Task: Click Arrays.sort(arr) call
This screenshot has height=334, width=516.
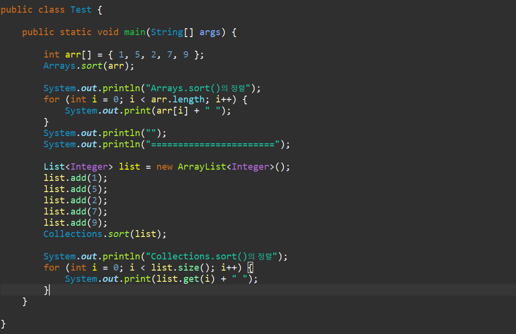Action: tap(89, 66)
